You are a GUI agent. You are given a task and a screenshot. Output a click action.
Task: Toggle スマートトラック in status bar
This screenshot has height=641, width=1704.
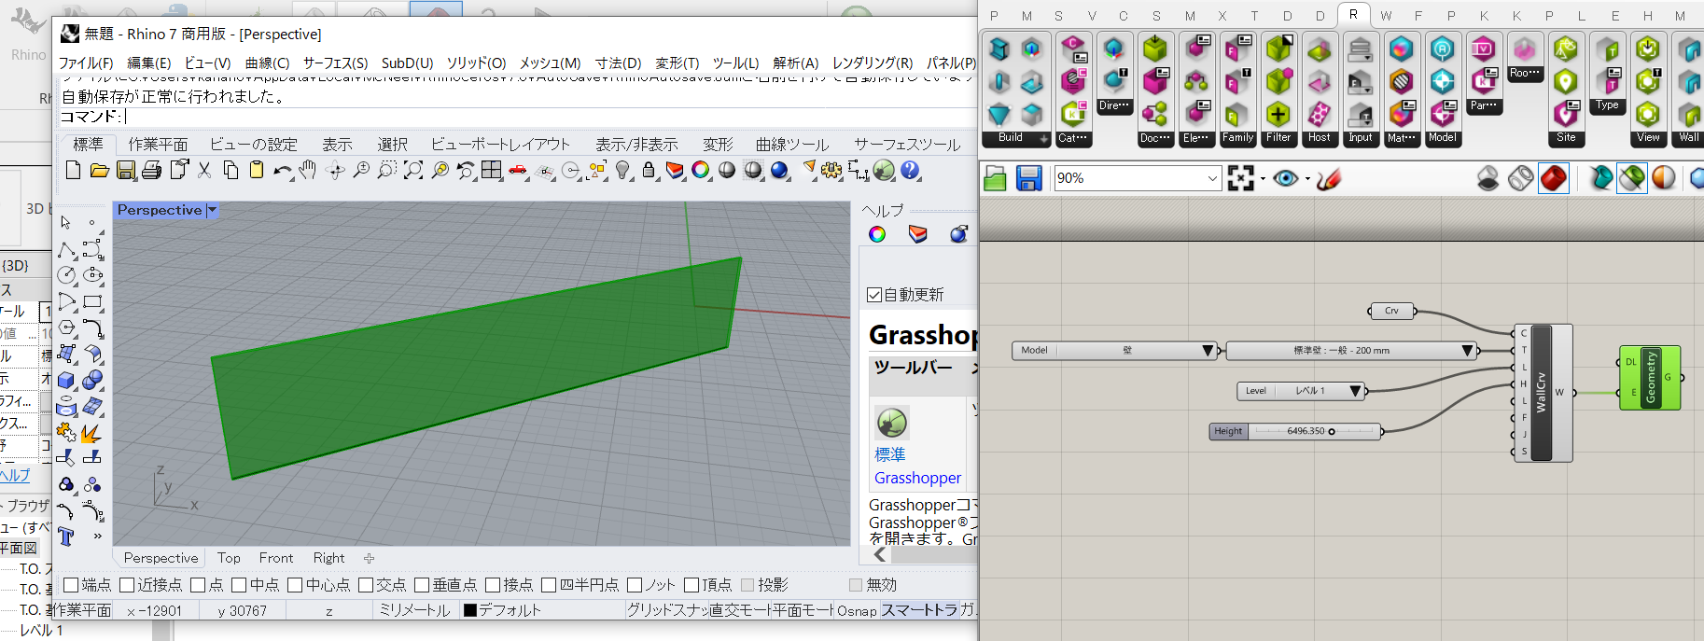(920, 610)
